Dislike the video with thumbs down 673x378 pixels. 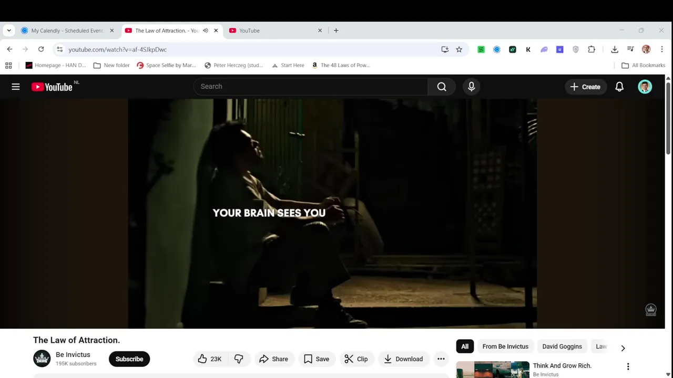coord(239,359)
